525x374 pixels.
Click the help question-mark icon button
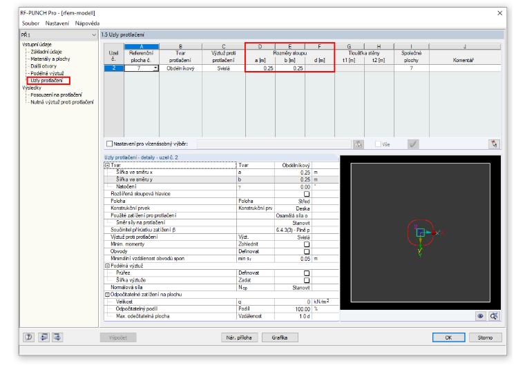tap(29, 337)
